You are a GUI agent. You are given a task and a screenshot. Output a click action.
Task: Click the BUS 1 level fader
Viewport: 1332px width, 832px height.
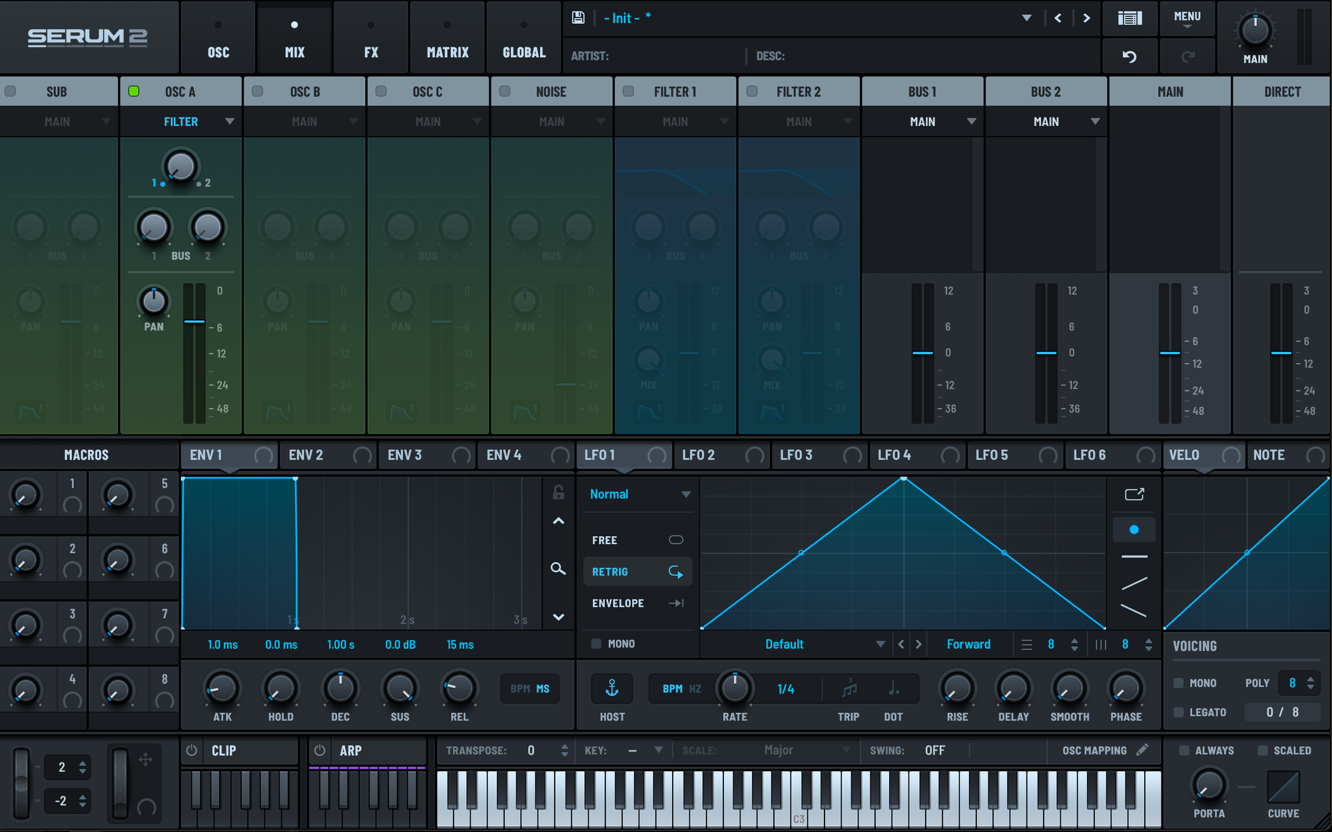922,353
